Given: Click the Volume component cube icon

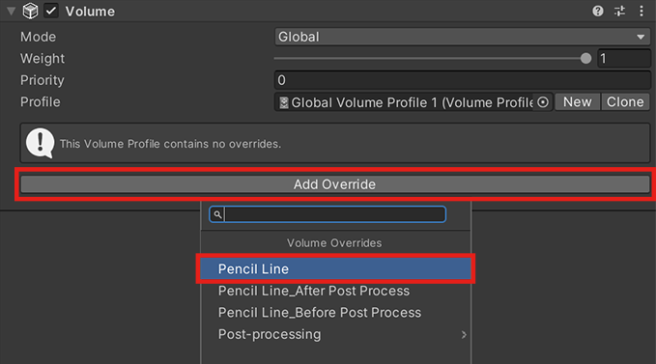Looking at the screenshot, I should point(30,11).
